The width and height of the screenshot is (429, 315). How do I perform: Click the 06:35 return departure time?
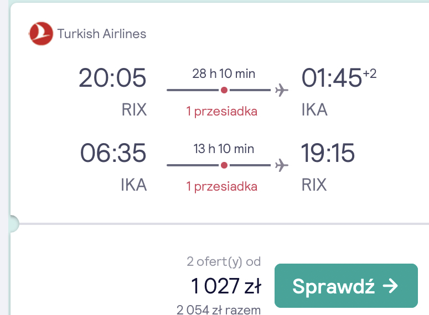pyautogui.click(x=113, y=153)
